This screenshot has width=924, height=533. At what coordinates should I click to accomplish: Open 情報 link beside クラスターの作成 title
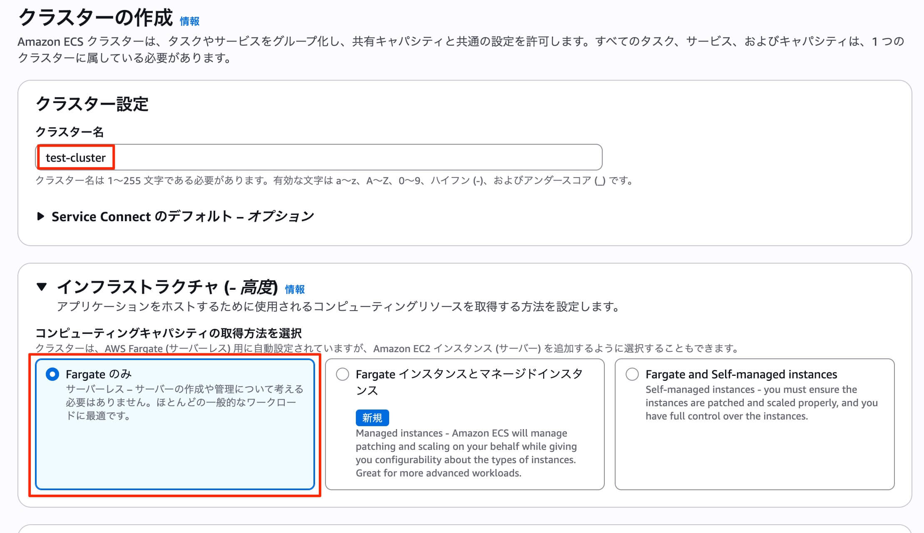pos(189,21)
